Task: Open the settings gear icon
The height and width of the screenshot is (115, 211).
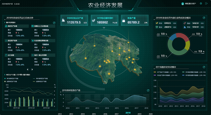Action: [x=201, y=4]
